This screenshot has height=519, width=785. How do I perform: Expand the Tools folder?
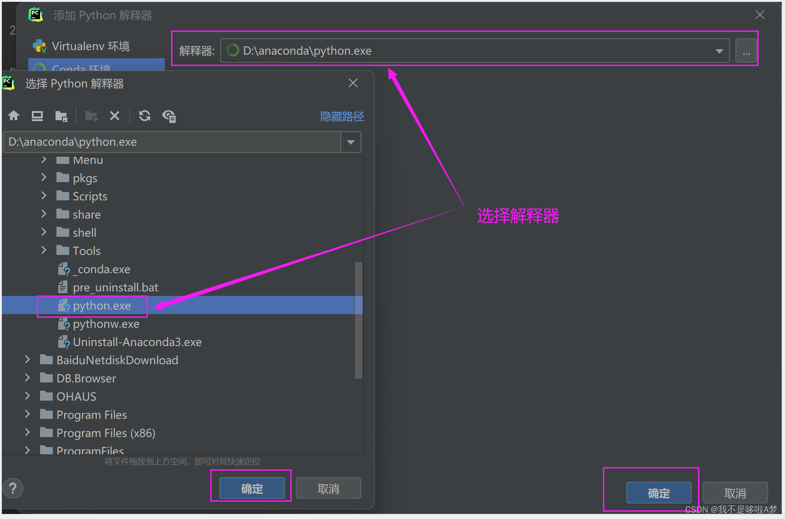coord(44,250)
